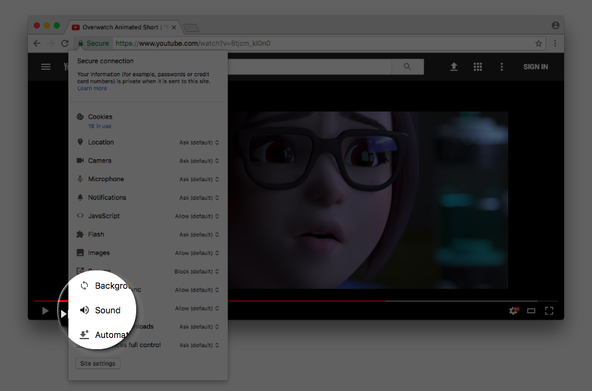592x391 pixels.
Task: Open Site settings
Action: 98,363
